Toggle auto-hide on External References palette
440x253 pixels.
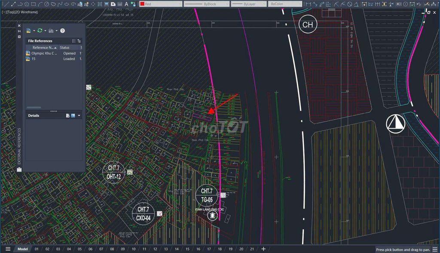tap(19, 31)
